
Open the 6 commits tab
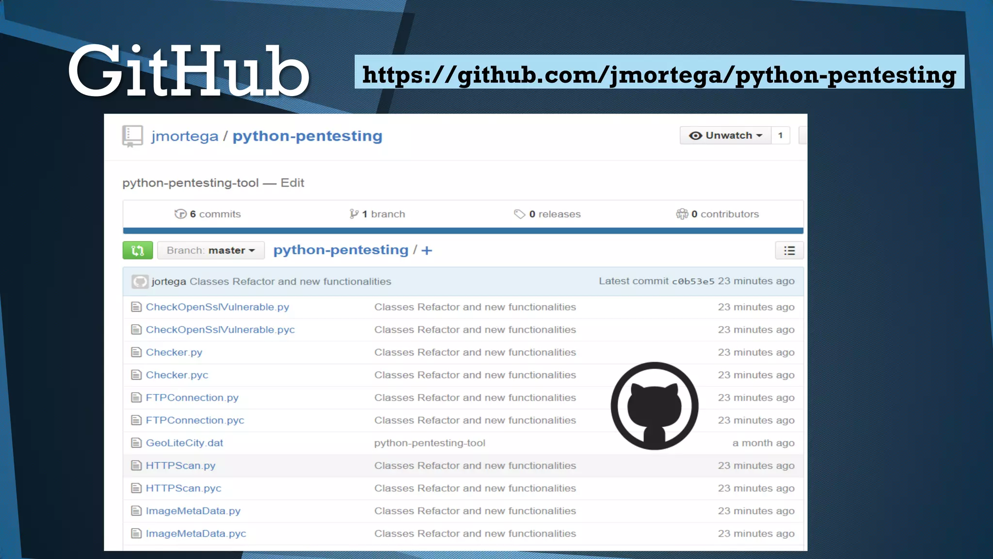(x=208, y=214)
